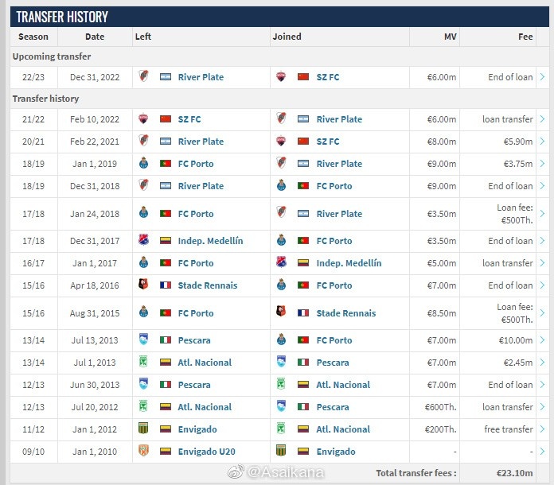Image resolution: width=554 pixels, height=485 pixels.
Task: Open Indep. Medellín link in Jan 1, 2017 row
Action: [349, 263]
